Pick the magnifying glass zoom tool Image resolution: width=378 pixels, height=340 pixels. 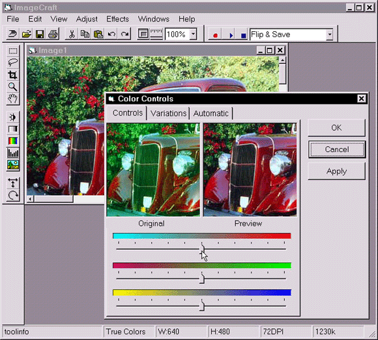[x=13, y=87]
